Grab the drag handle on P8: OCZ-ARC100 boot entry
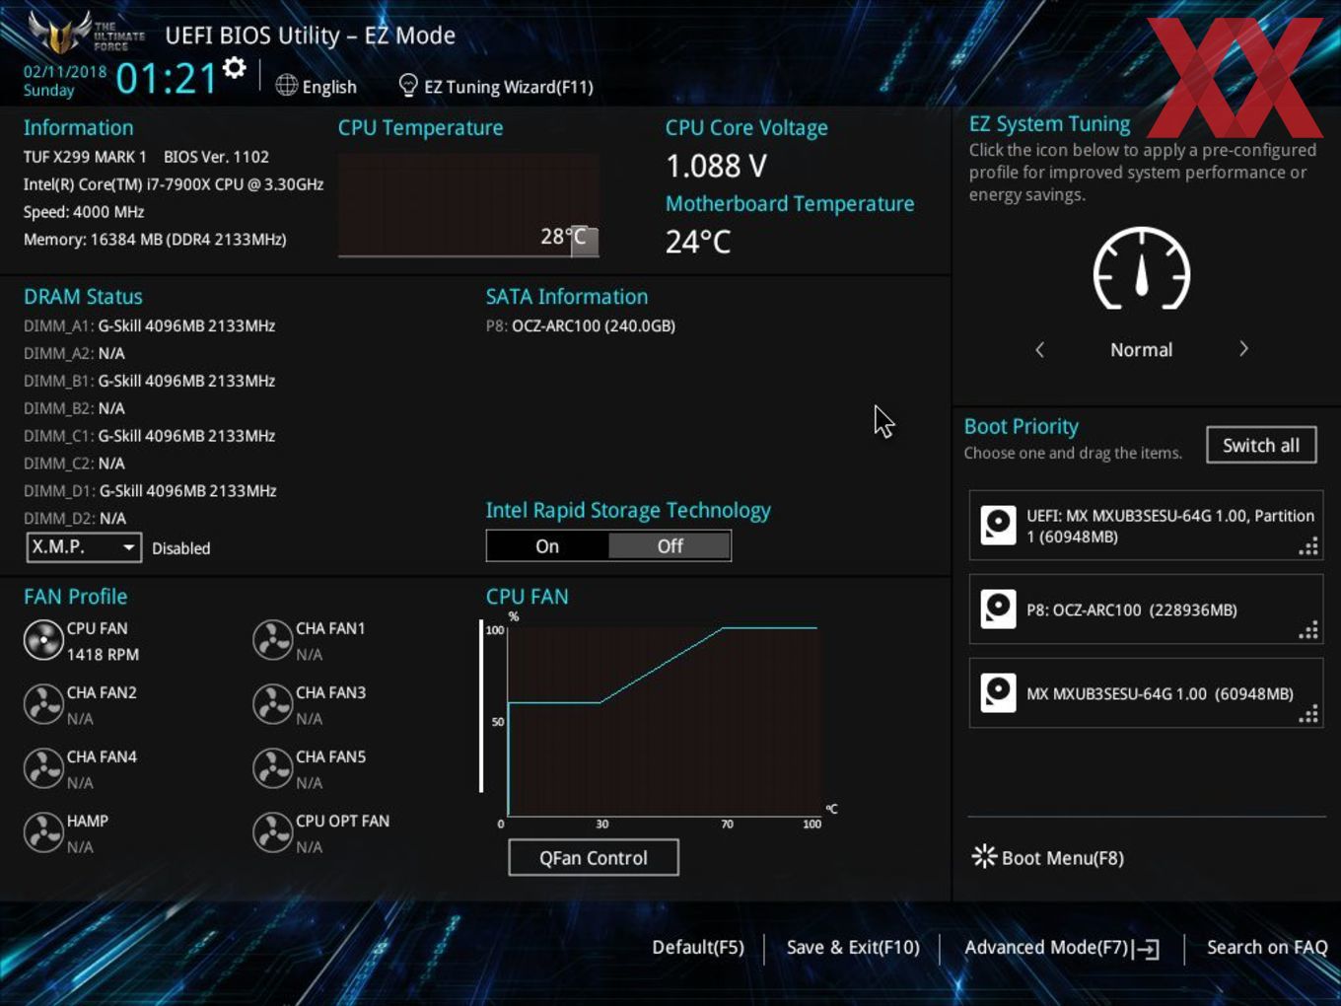The width and height of the screenshot is (1341, 1006). 1308,630
